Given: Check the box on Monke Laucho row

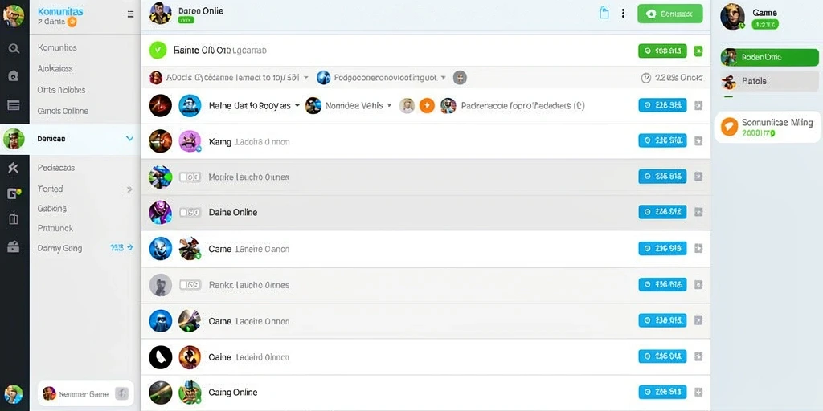Looking at the screenshot, I should [x=184, y=177].
